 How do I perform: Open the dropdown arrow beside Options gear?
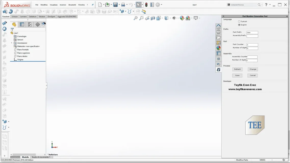161,5
